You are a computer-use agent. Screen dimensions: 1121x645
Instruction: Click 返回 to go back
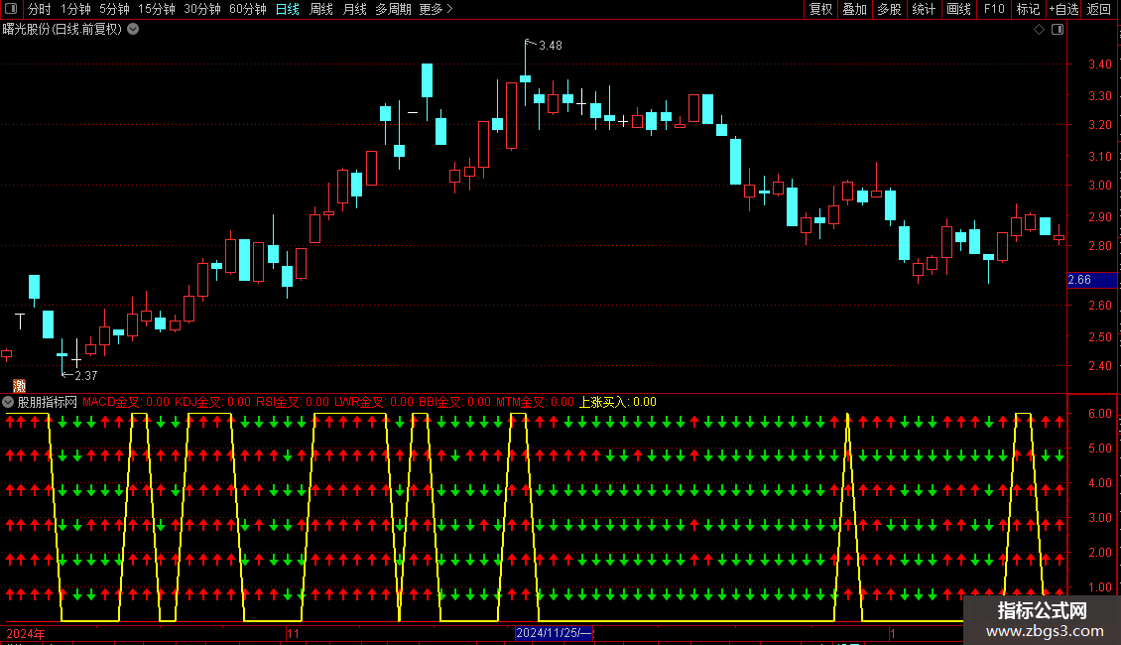tap(1099, 9)
